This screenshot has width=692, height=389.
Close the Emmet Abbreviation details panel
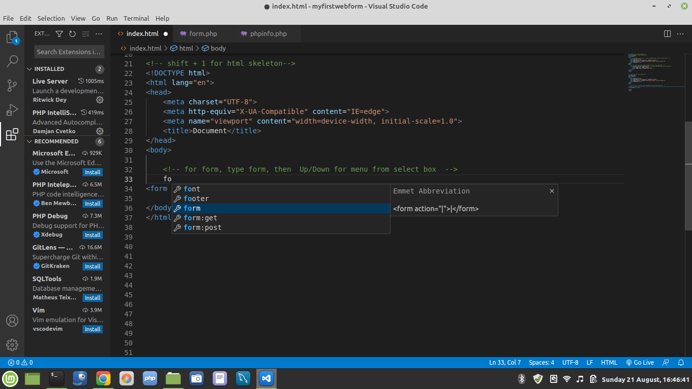coord(552,191)
